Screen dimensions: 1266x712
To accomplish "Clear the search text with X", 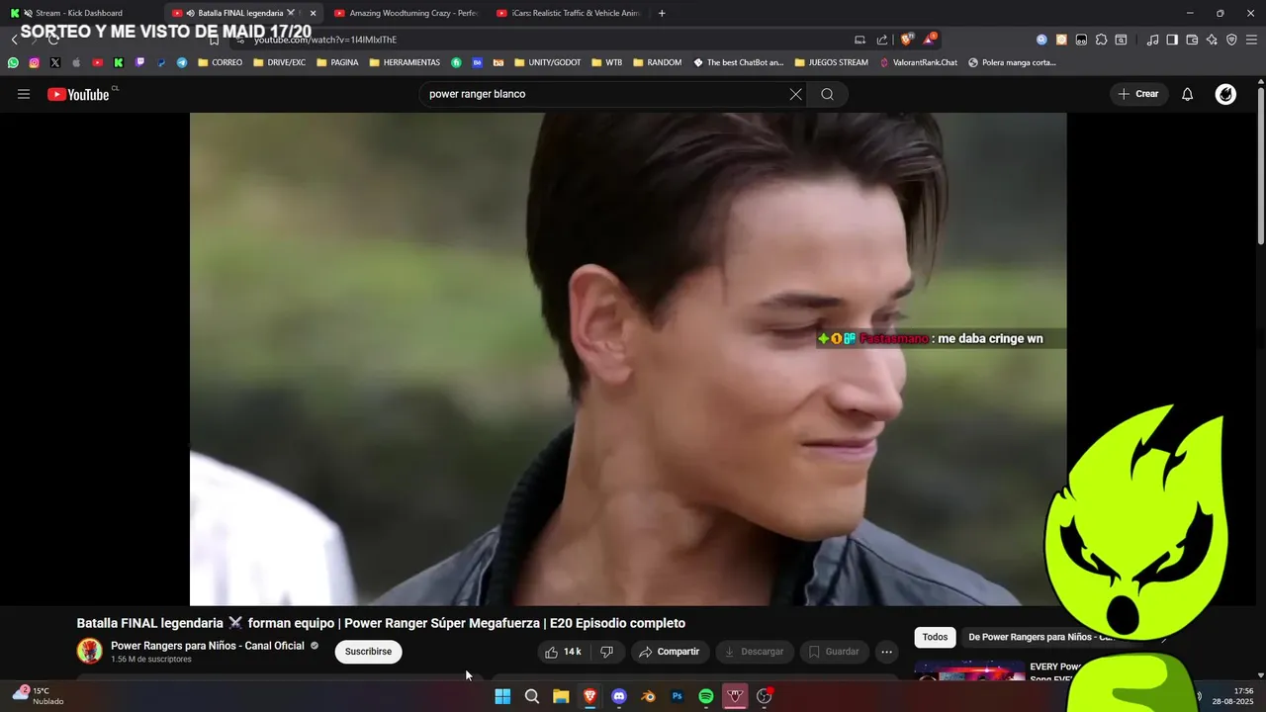I will click(795, 94).
